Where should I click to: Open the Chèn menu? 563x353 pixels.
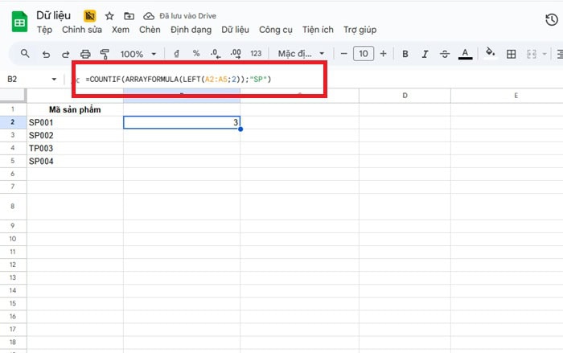[150, 30]
